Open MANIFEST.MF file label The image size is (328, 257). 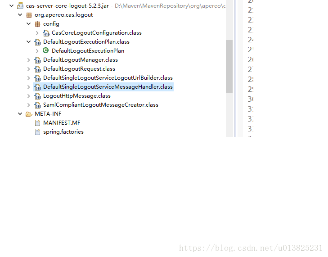tap(62, 123)
